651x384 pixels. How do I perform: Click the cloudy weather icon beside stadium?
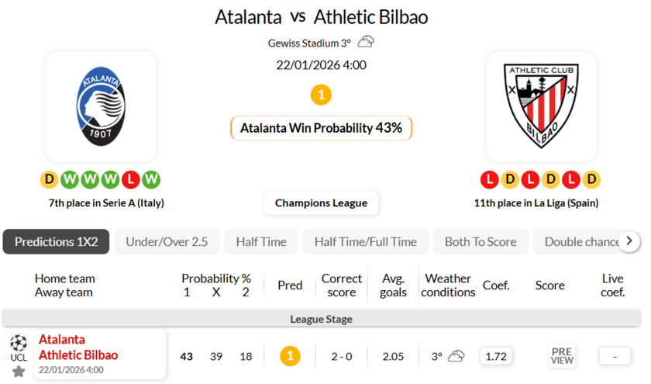[x=366, y=42]
